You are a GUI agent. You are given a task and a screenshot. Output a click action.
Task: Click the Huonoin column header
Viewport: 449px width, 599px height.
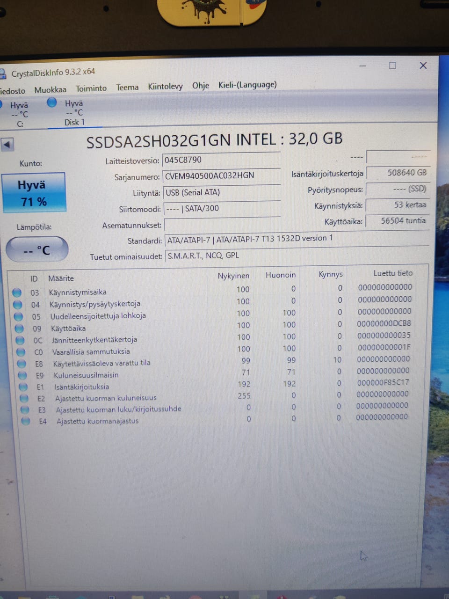(x=281, y=275)
